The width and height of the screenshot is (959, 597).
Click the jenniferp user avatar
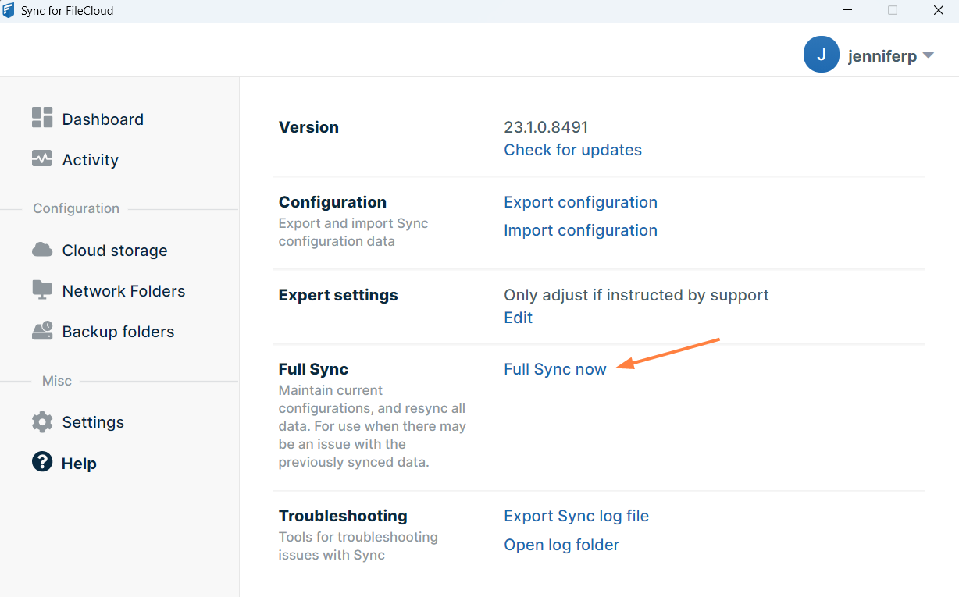pos(821,55)
